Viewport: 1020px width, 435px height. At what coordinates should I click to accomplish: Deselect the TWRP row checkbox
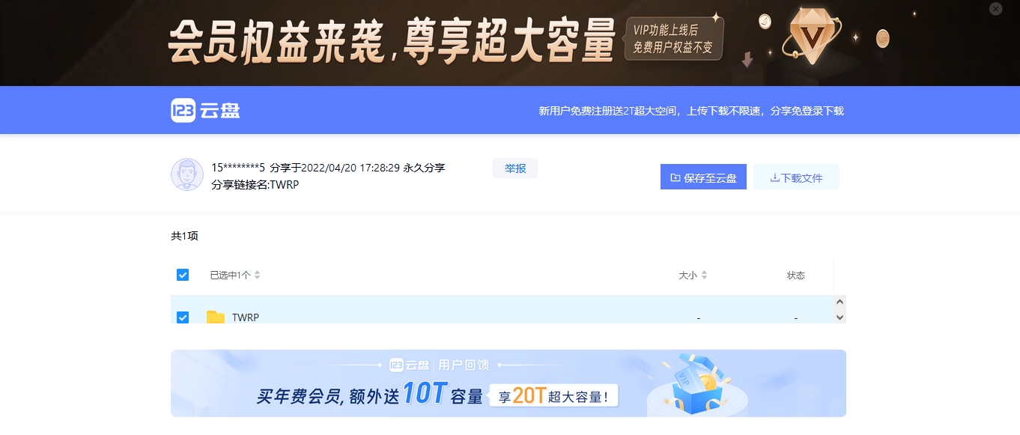tap(183, 317)
